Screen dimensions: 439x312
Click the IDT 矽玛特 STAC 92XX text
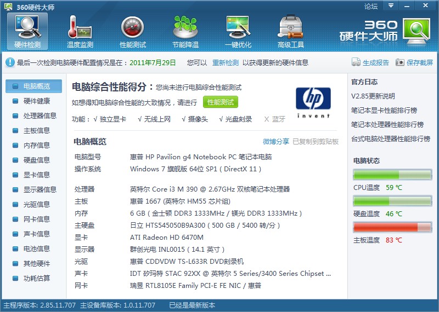point(230,274)
